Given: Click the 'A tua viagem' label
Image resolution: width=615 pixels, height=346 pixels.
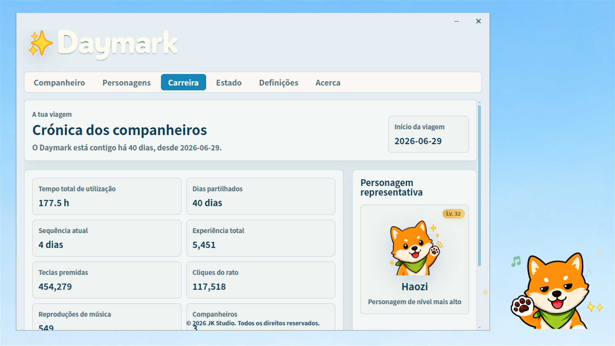Looking at the screenshot, I should point(52,114).
